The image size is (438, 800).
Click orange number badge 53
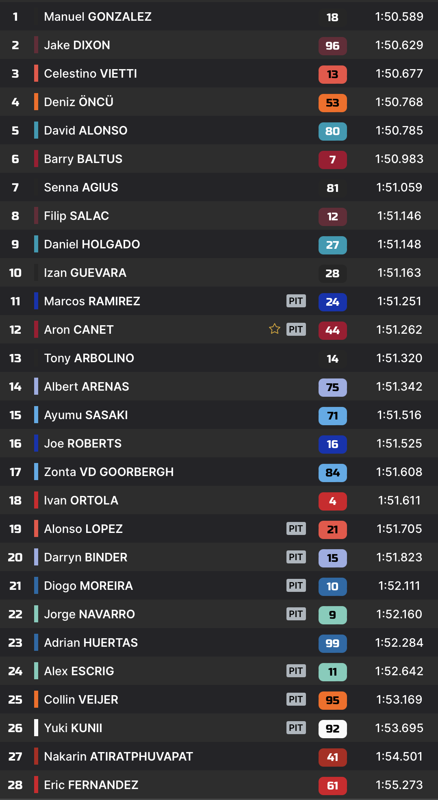point(332,102)
